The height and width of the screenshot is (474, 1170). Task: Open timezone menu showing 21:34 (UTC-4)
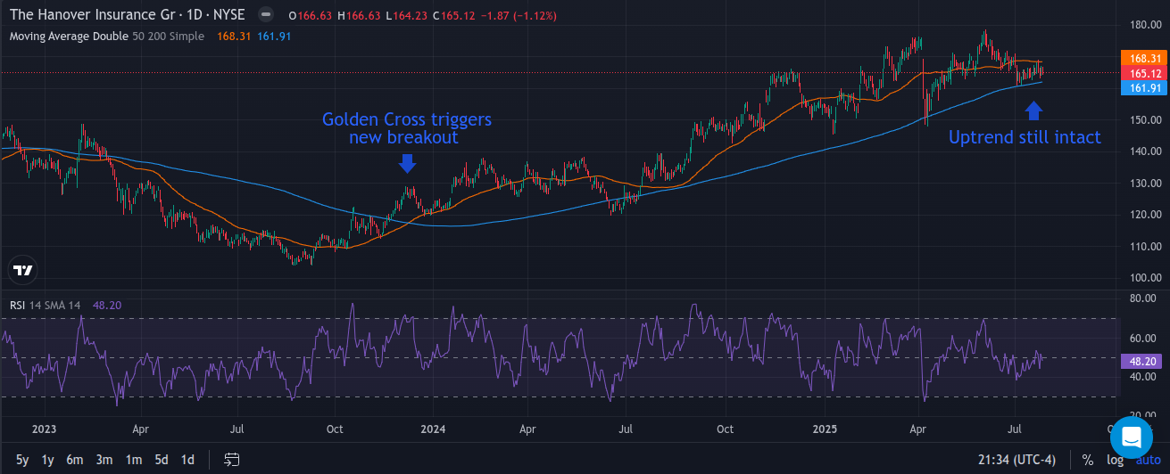[1017, 460]
